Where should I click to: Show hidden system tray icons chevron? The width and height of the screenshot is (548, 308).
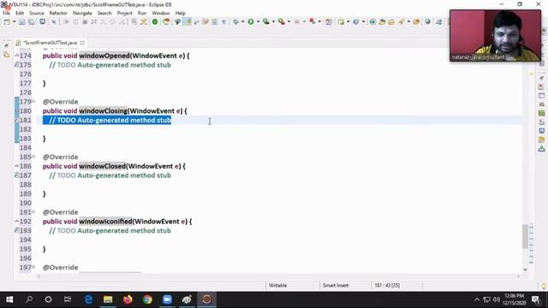coord(477,299)
